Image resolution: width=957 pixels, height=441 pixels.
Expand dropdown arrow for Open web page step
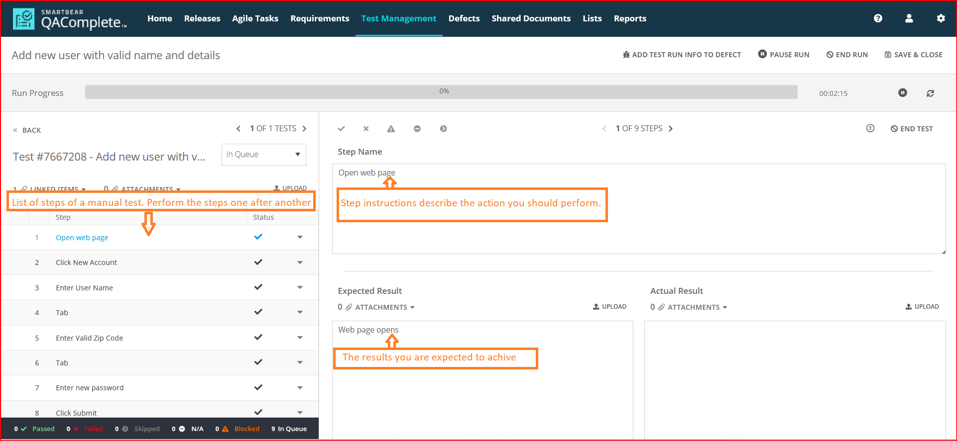point(300,237)
